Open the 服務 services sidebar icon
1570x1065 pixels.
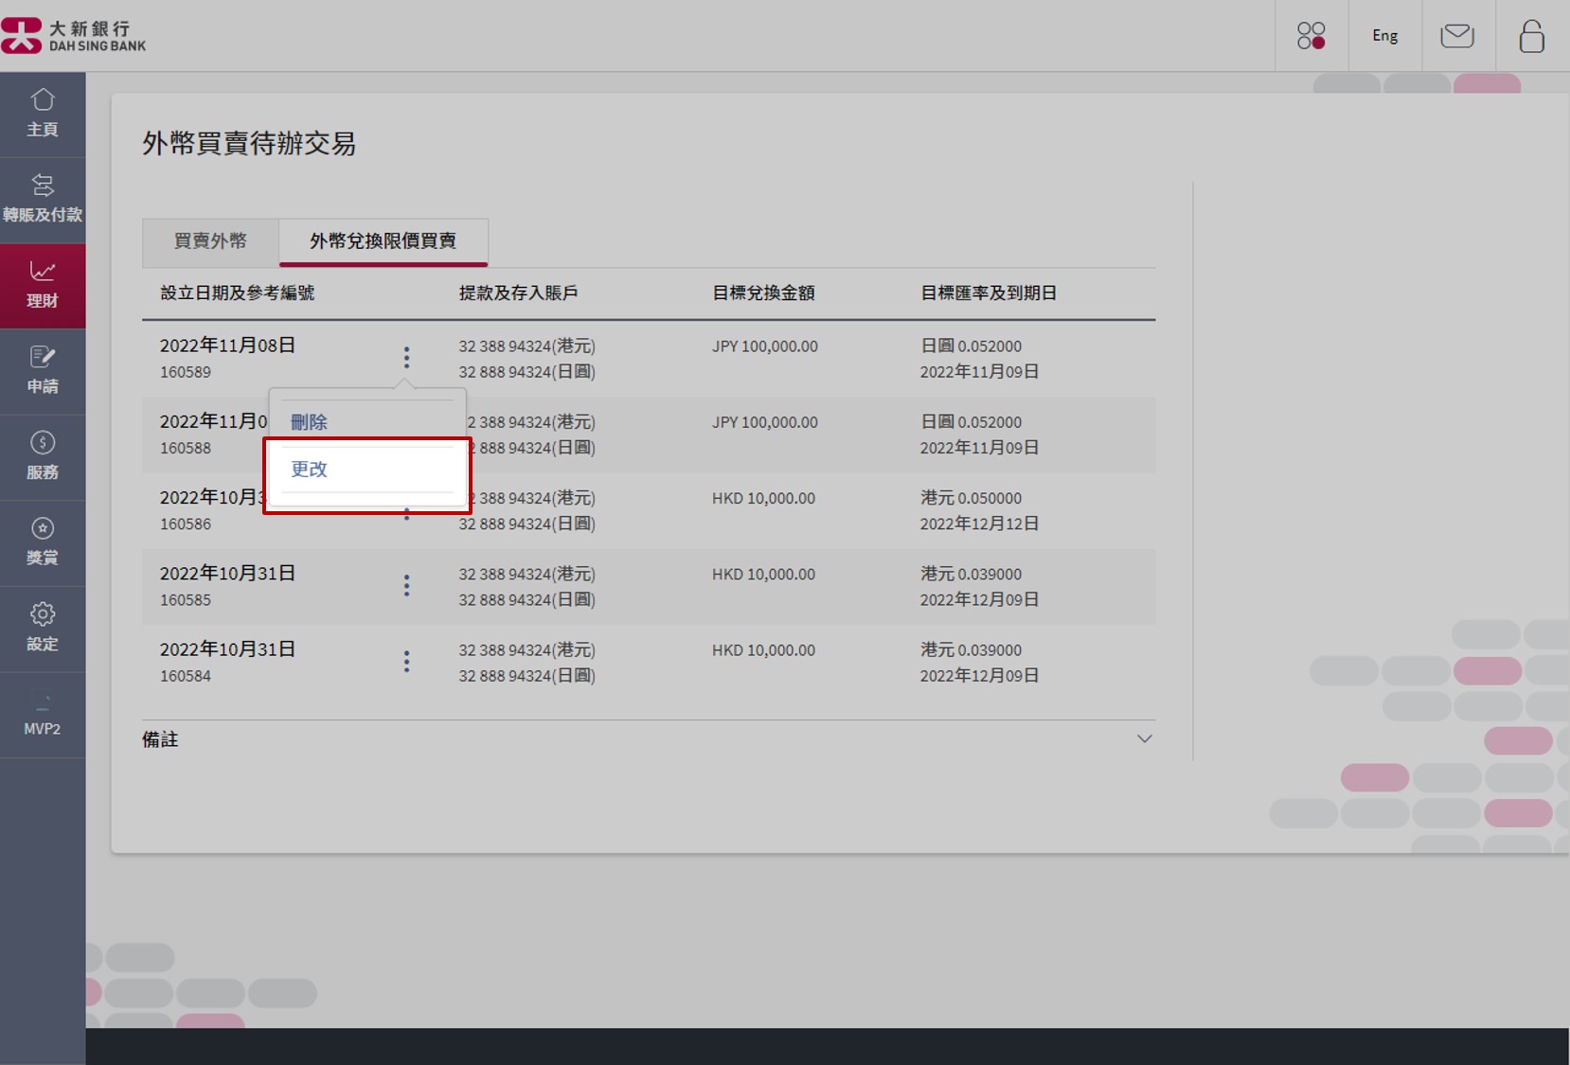43,456
